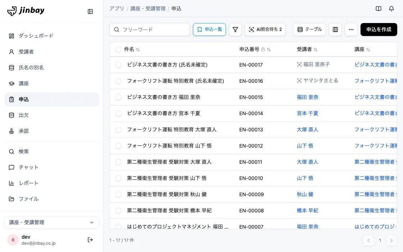Click the jinbay logo
Image resolution: width=403 pixels, height=252 pixels.
pos(26,11)
